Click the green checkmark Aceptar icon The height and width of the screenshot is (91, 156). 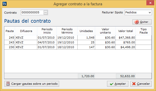(112, 84)
